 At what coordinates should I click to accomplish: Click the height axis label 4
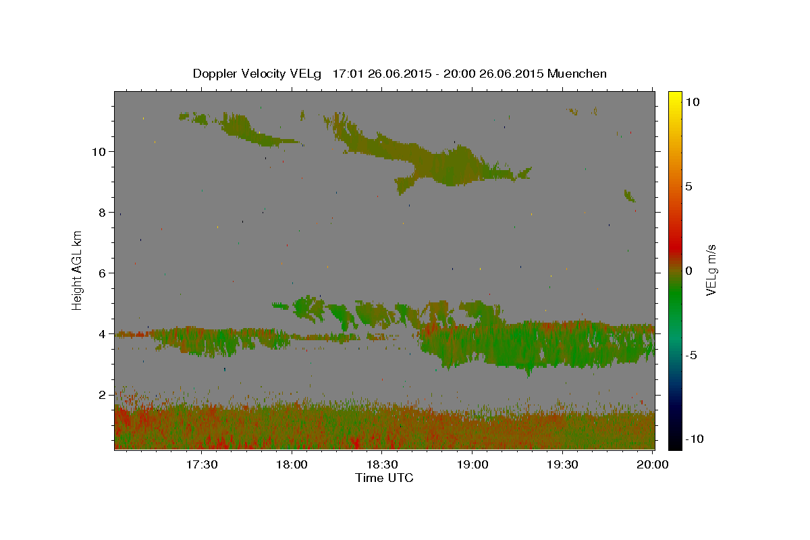(x=103, y=333)
